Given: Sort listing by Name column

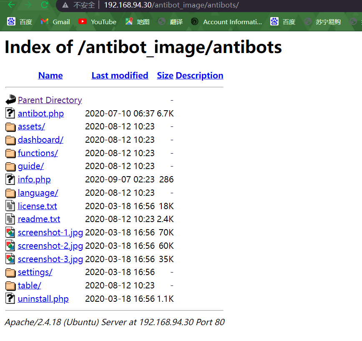Looking at the screenshot, I should tap(50, 76).
